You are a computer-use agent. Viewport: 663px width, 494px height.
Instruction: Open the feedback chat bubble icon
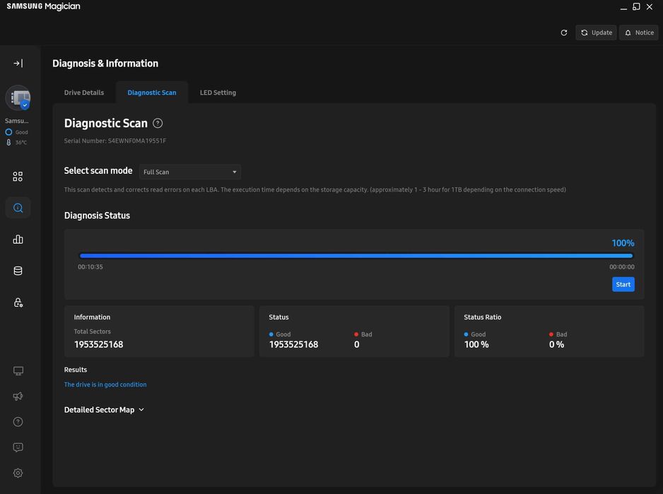coord(18,447)
